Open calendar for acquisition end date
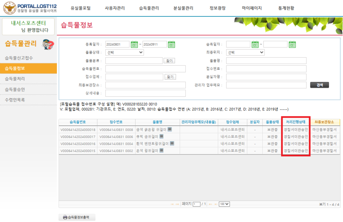Viewport: 343px width, 222px height. click(292, 45)
